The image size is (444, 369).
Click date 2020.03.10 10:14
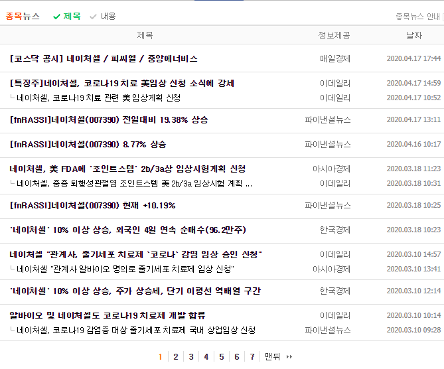pyautogui.click(x=413, y=315)
